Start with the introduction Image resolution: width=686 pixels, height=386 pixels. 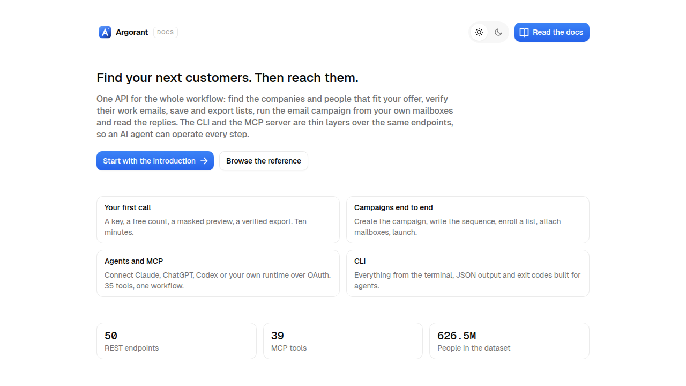coord(155,161)
